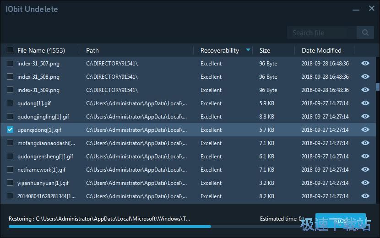Click into the Search file field
Screen dimensions: 380x238
pyautogui.click(x=322, y=32)
